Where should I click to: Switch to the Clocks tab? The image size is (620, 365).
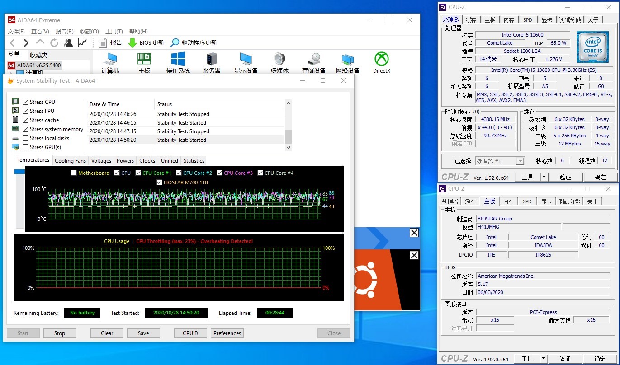pos(147,161)
